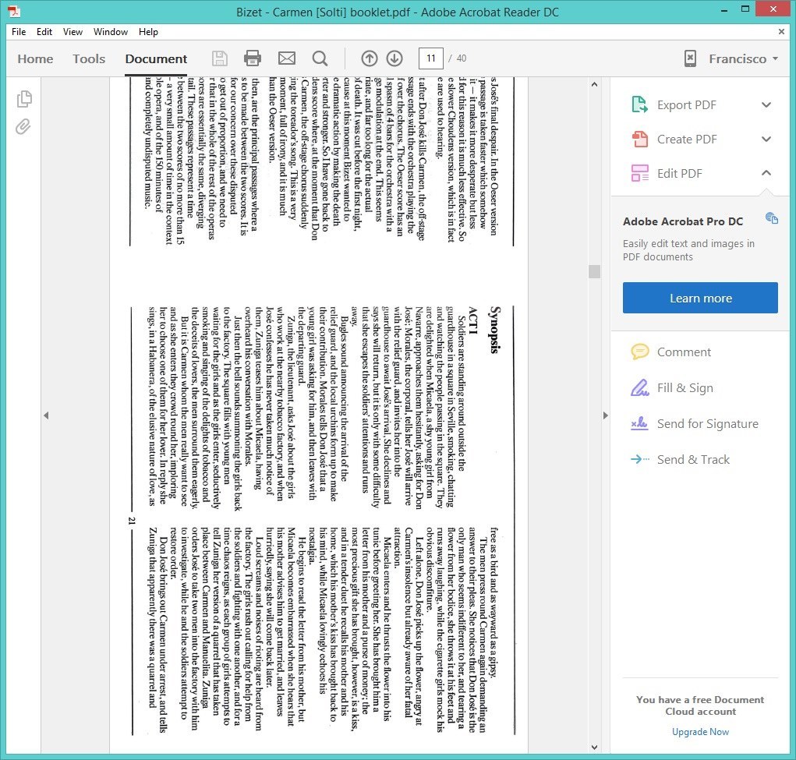This screenshot has width=796, height=760.
Task: Open the File menu
Action: click(19, 31)
